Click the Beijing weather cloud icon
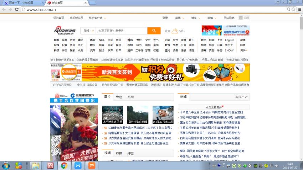The height and width of the screenshot is (170, 303). tap(175, 31)
